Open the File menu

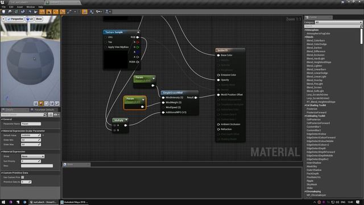[x=3, y=7]
